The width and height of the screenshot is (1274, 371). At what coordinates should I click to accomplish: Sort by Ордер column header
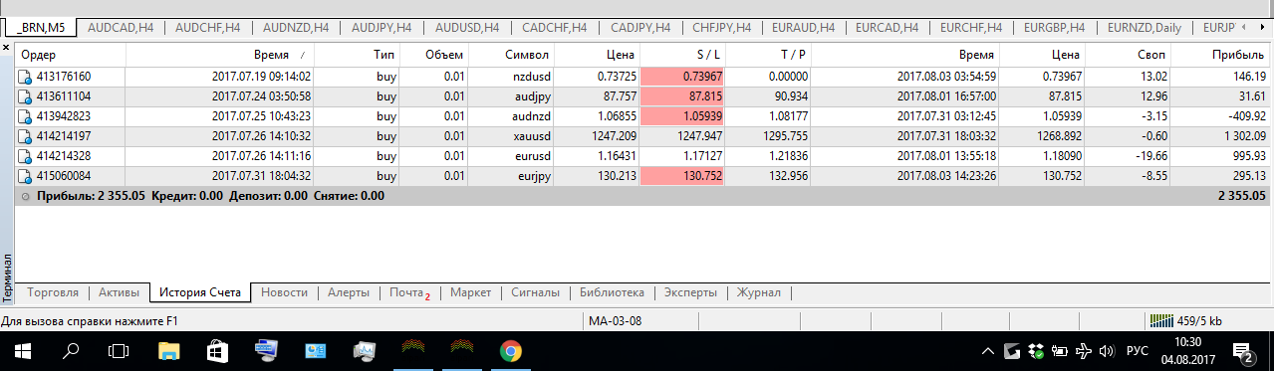(x=70, y=54)
